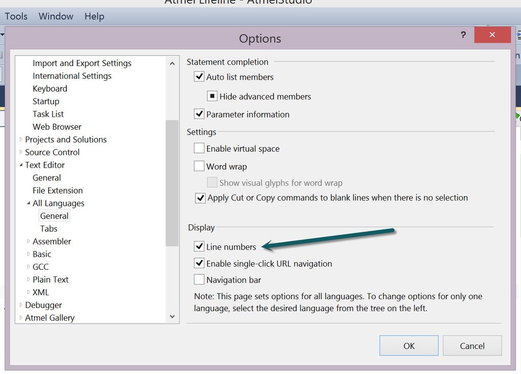The height and width of the screenshot is (374, 521).
Task: Expand Projects and Solutions node
Action: [21, 139]
